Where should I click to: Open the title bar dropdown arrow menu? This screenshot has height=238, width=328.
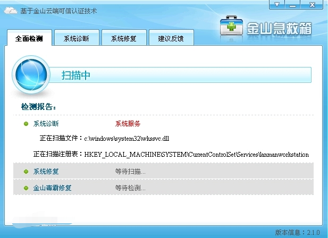coord(277,5)
